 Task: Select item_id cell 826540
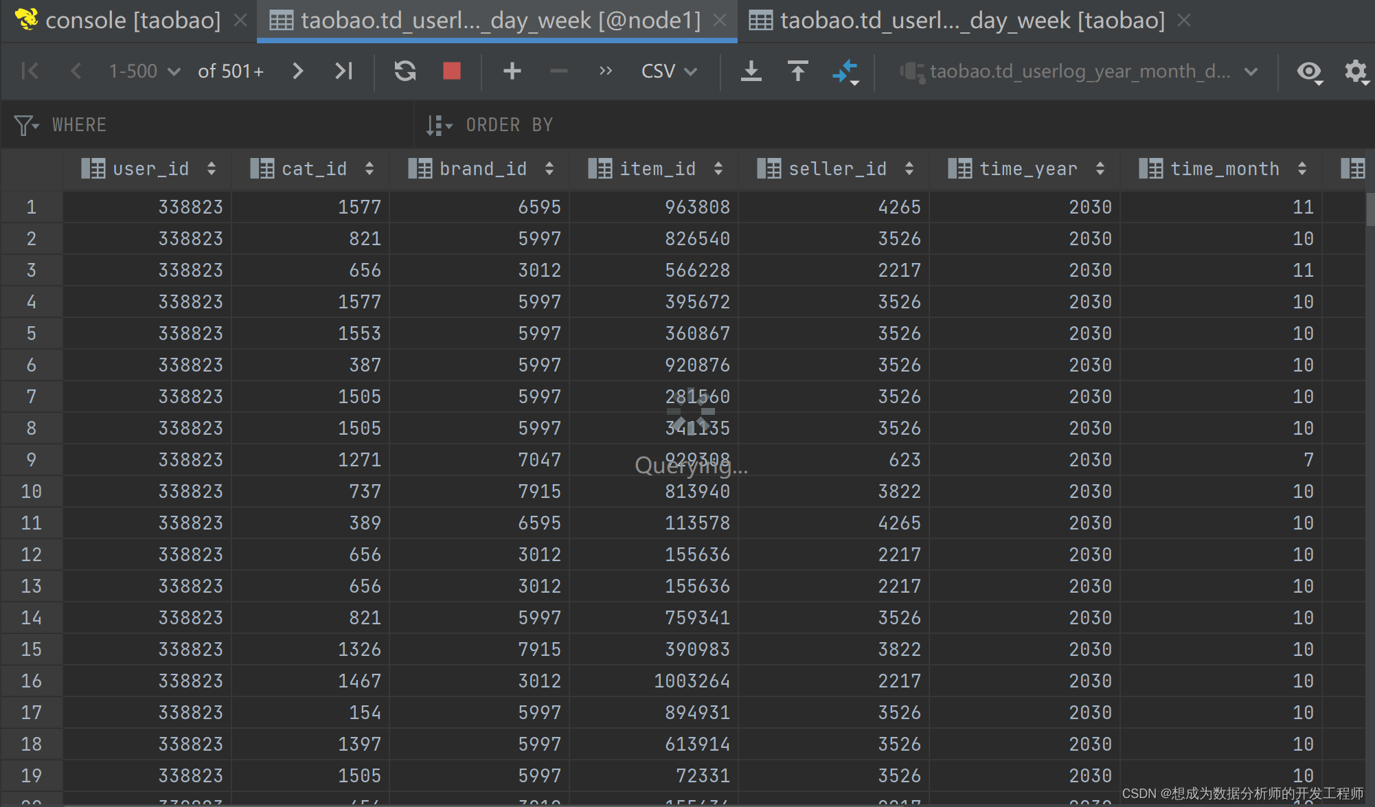pyautogui.click(x=655, y=238)
